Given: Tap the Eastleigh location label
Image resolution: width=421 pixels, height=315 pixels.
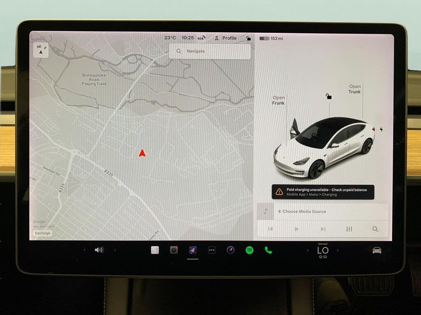Looking at the screenshot, I should [x=43, y=233].
